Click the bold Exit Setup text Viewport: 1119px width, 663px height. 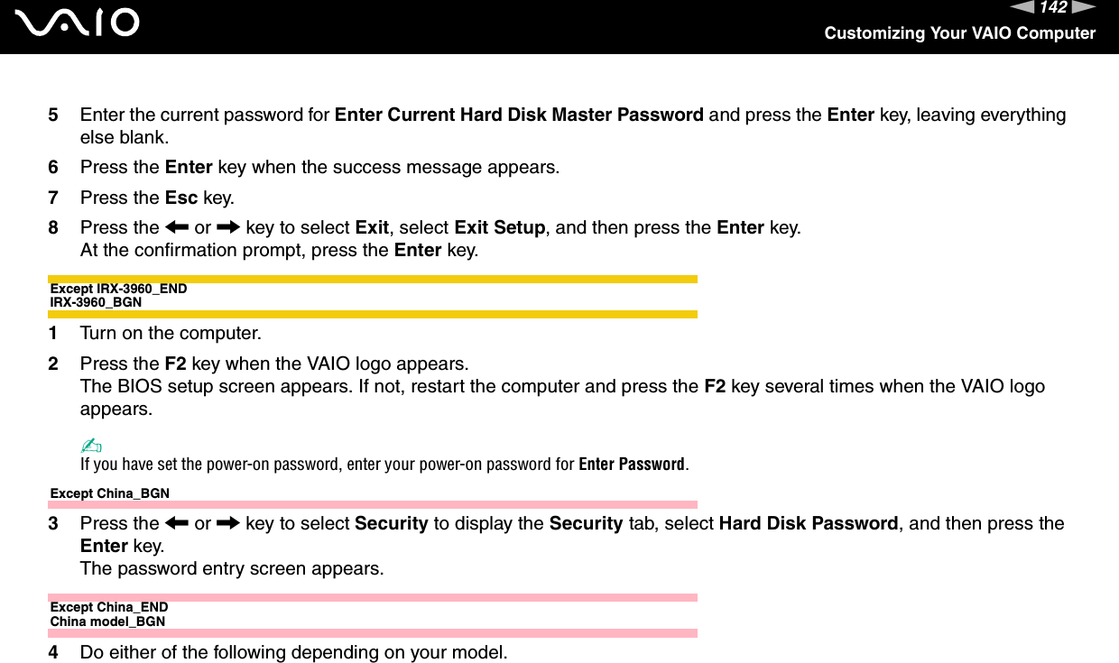click(500, 227)
